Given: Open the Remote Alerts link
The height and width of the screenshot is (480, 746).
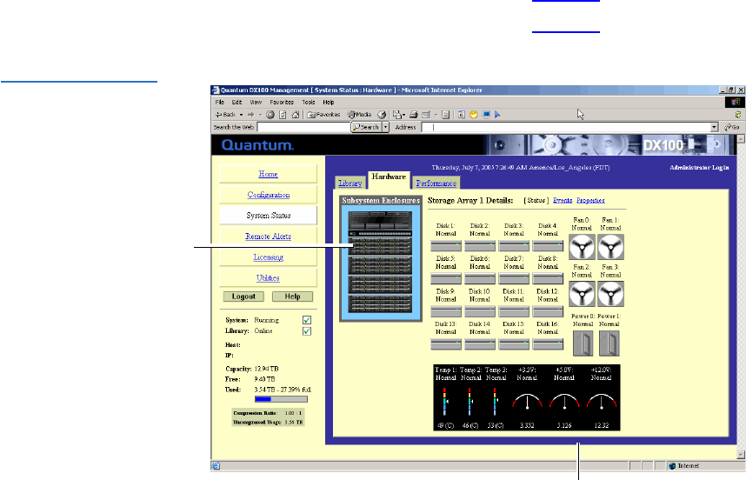Looking at the screenshot, I should [269, 237].
